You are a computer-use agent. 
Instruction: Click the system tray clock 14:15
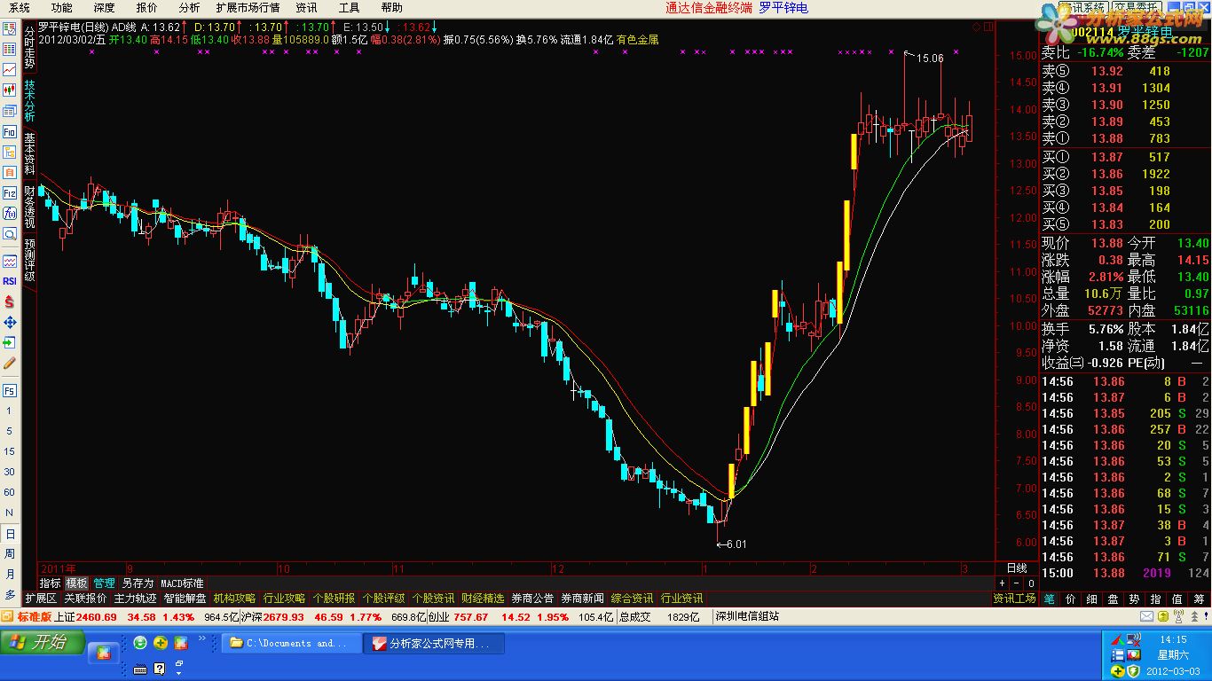tap(1173, 638)
